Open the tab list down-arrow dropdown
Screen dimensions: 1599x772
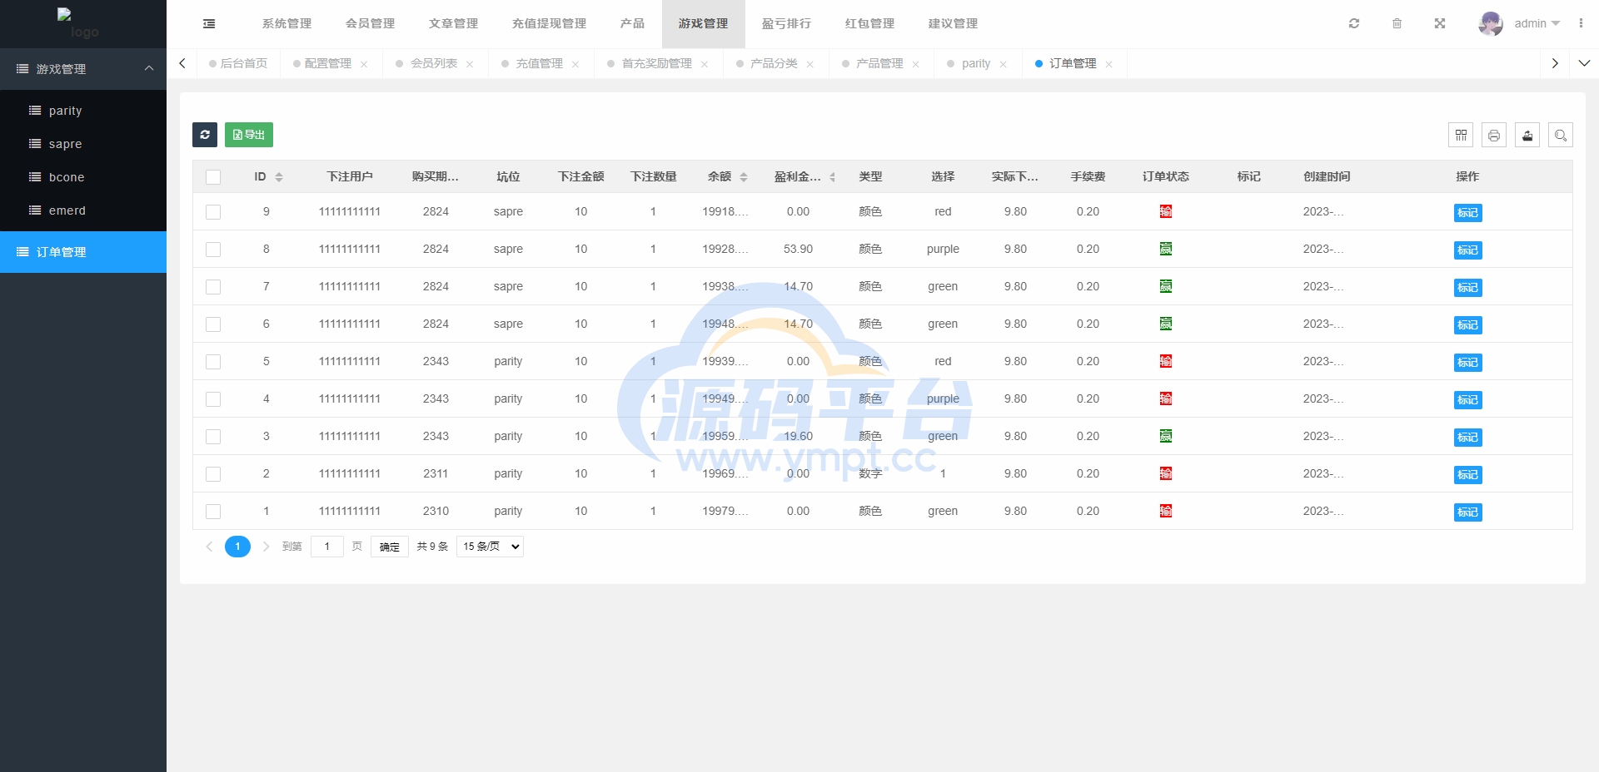click(x=1584, y=63)
